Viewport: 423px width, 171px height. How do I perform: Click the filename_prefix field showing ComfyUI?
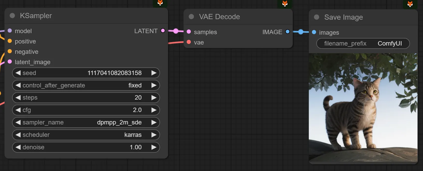(x=363, y=43)
